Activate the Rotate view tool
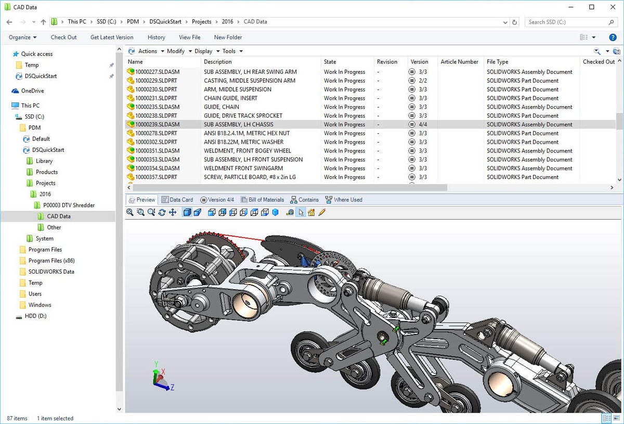The height and width of the screenshot is (424, 624). point(163,212)
